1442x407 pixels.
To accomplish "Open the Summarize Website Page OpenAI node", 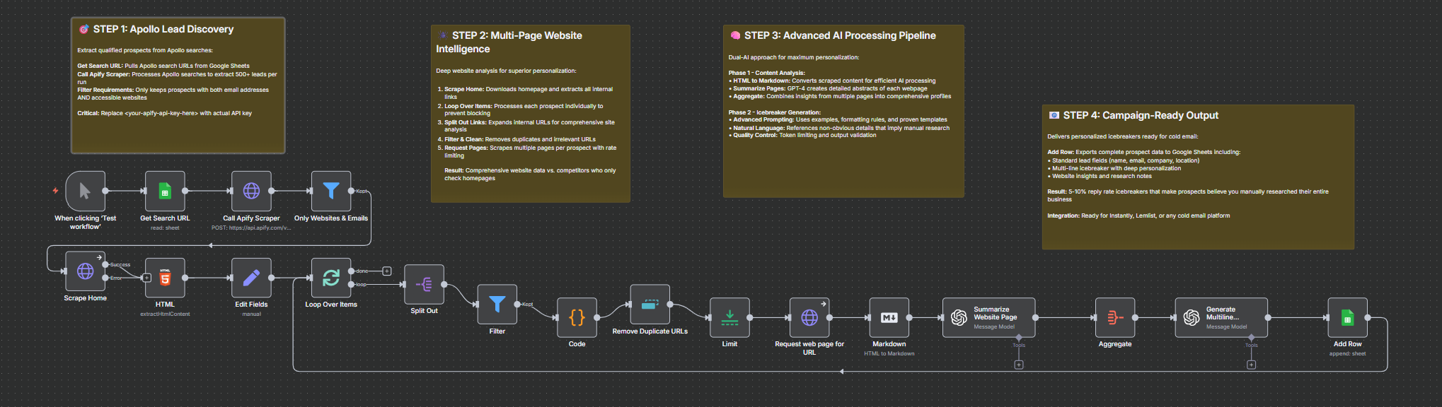I will tap(988, 317).
